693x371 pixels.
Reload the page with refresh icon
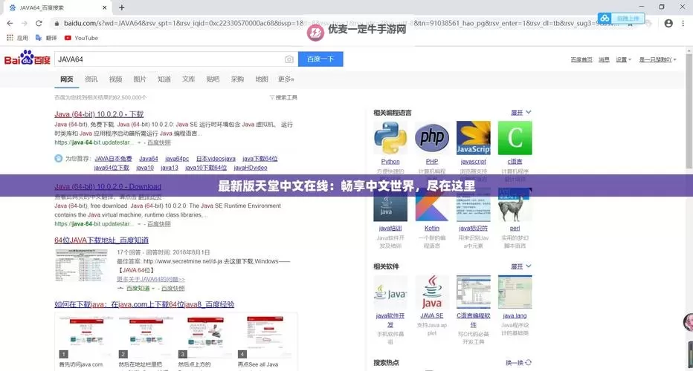click(x=39, y=23)
